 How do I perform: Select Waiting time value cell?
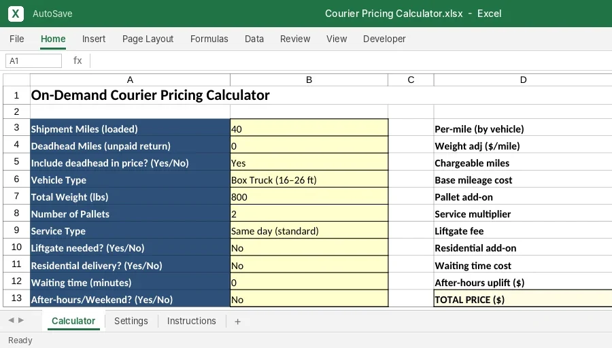(309, 281)
